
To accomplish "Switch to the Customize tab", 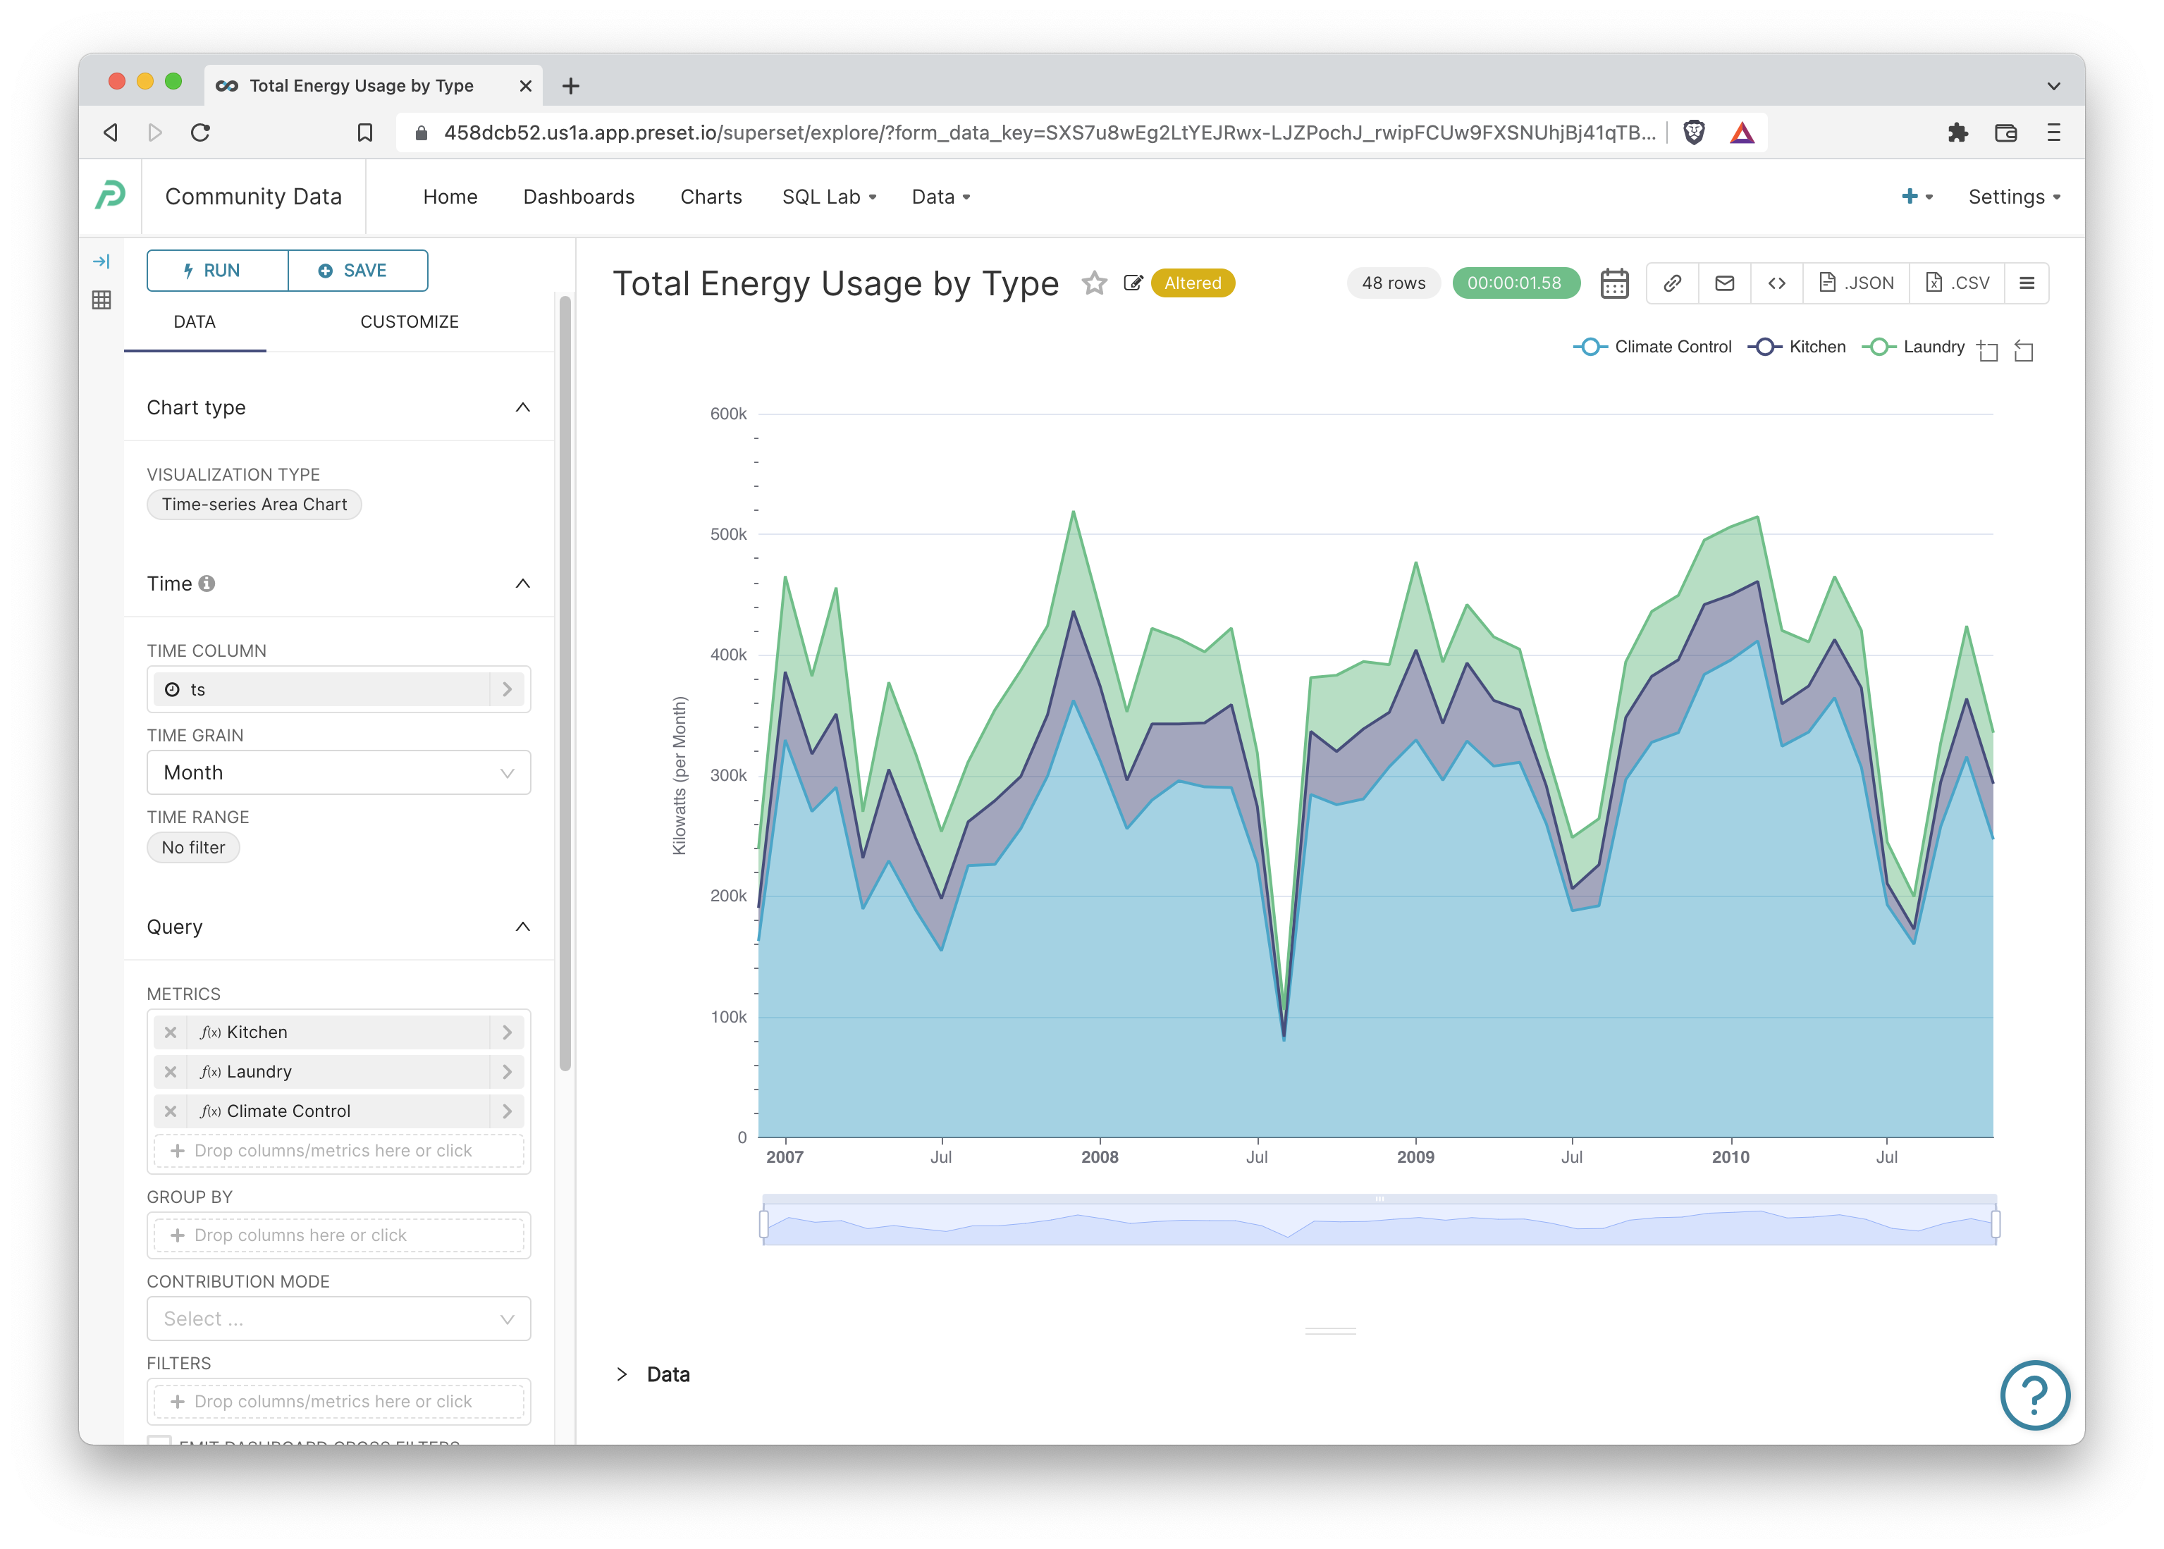I will click(410, 322).
